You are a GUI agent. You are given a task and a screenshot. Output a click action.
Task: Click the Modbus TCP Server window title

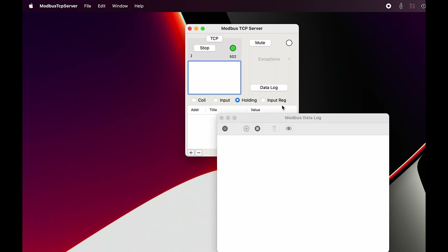242,28
